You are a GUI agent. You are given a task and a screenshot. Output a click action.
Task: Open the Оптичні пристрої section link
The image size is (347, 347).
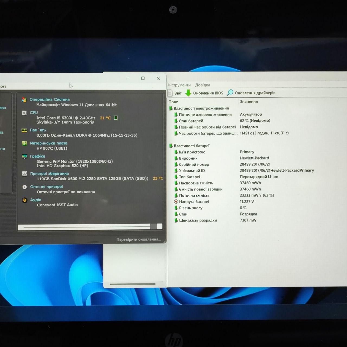click(x=46, y=187)
